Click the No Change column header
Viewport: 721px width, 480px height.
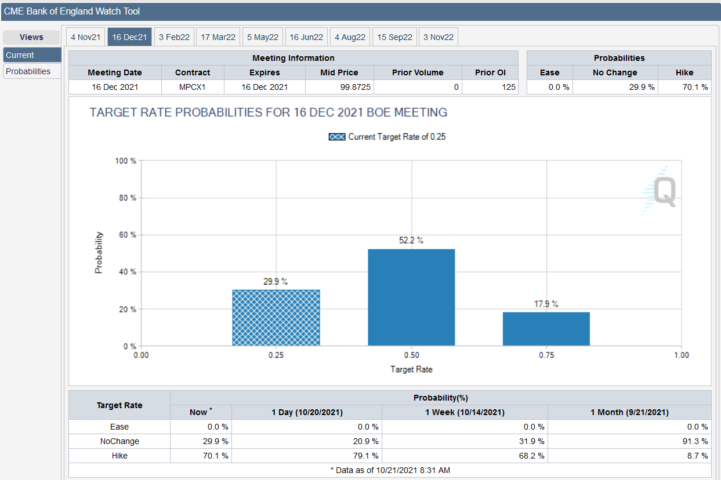(x=615, y=72)
